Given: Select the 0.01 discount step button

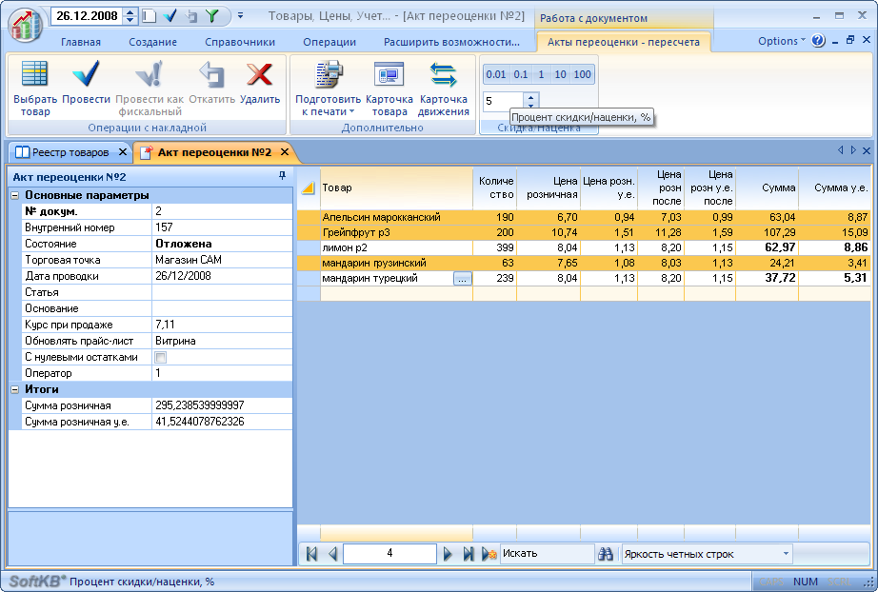Looking at the screenshot, I should pos(495,74).
